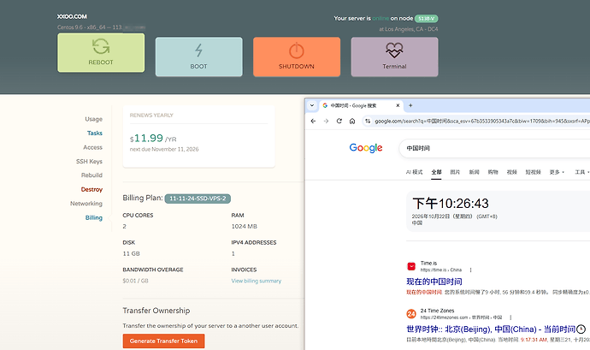The image size is (590, 350).
Task: Expand the 更多 search dropdown
Action: tap(557, 172)
